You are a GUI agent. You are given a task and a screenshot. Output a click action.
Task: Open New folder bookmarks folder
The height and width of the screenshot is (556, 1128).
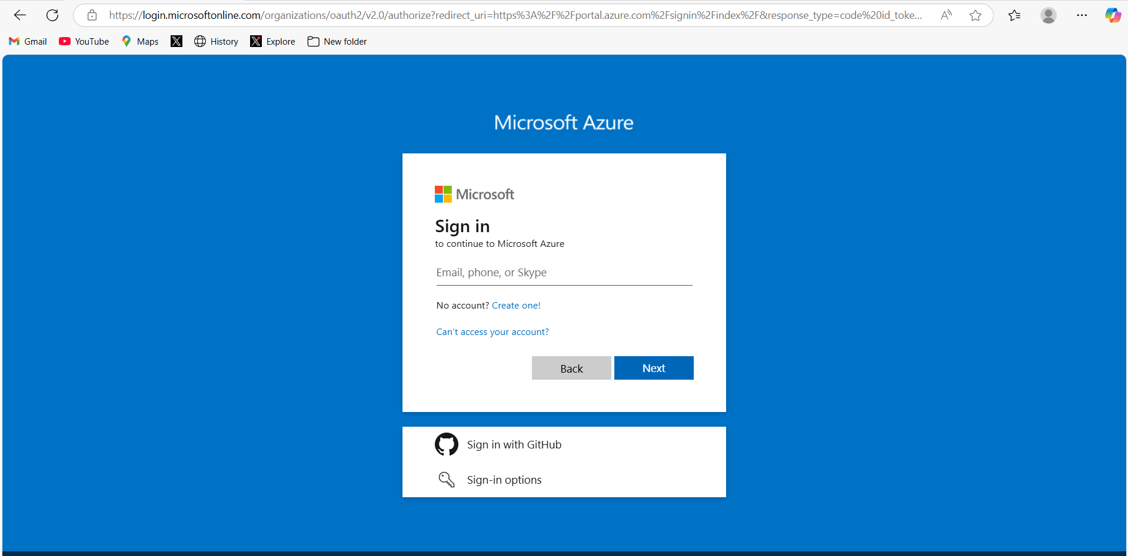(337, 41)
